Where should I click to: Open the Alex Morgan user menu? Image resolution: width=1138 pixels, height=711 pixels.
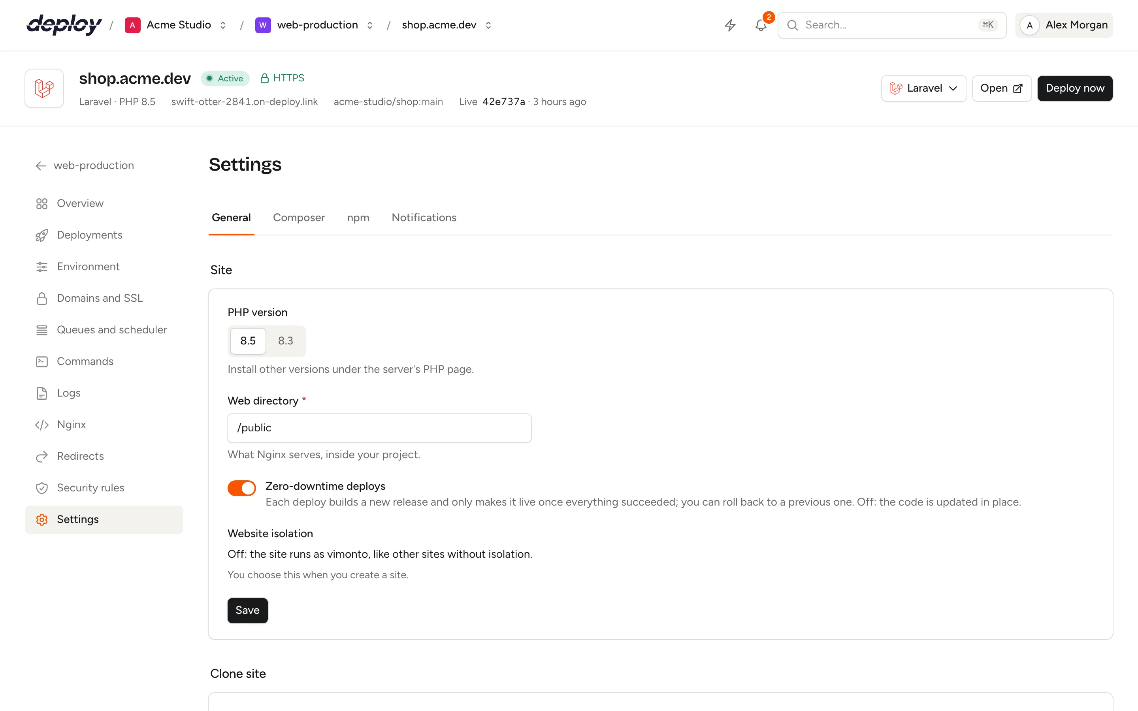tap(1064, 25)
